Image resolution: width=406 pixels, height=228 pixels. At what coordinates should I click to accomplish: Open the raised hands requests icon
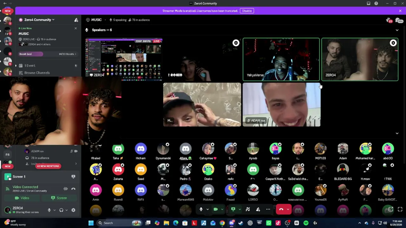coord(389,20)
